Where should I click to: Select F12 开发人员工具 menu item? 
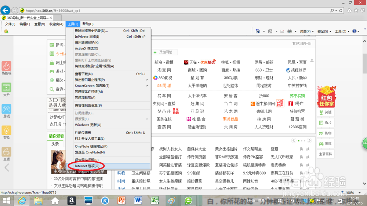point(109,139)
